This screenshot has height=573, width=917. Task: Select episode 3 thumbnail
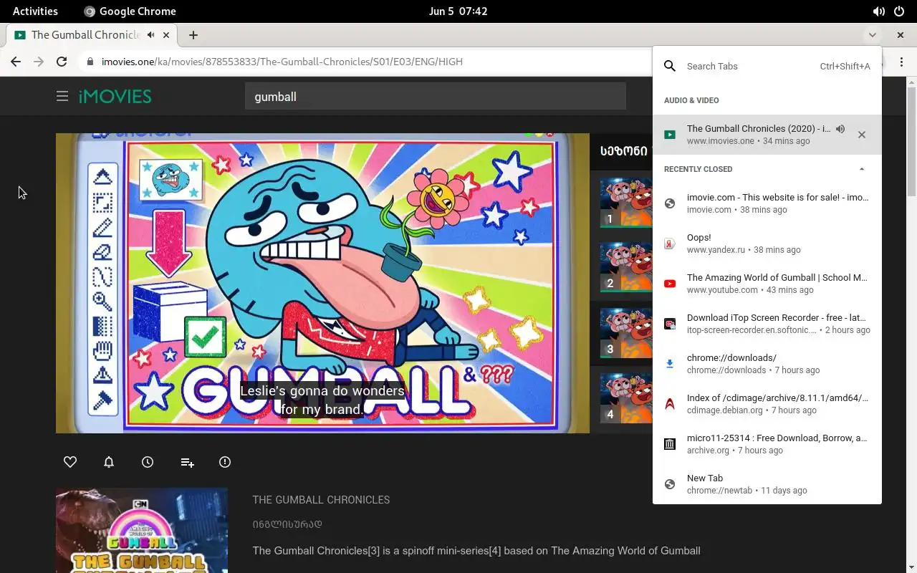pyautogui.click(x=626, y=333)
